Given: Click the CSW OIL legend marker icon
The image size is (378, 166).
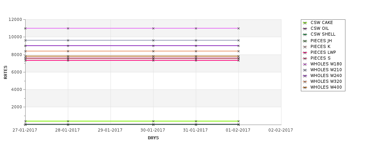Looking at the screenshot, I should coord(305,29).
